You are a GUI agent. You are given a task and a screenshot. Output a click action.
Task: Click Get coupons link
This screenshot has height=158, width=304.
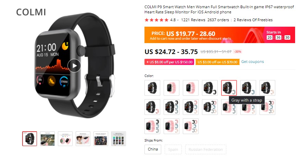pyautogui.click(x=252, y=62)
